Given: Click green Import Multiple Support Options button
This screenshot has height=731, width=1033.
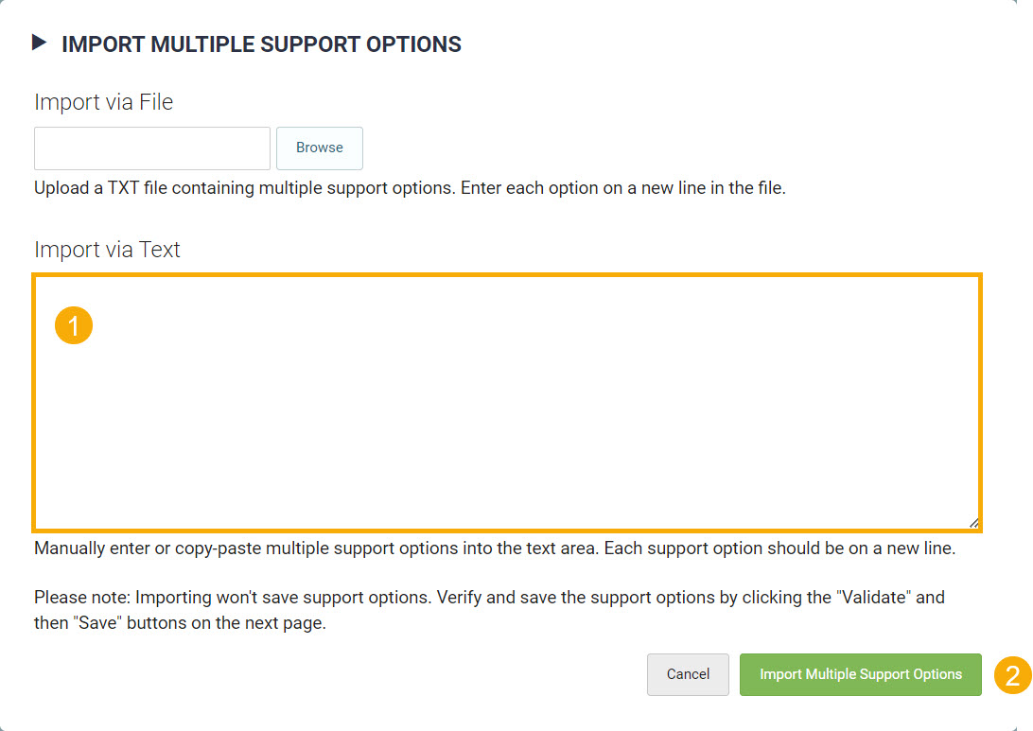Looking at the screenshot, I should (860, 674).
